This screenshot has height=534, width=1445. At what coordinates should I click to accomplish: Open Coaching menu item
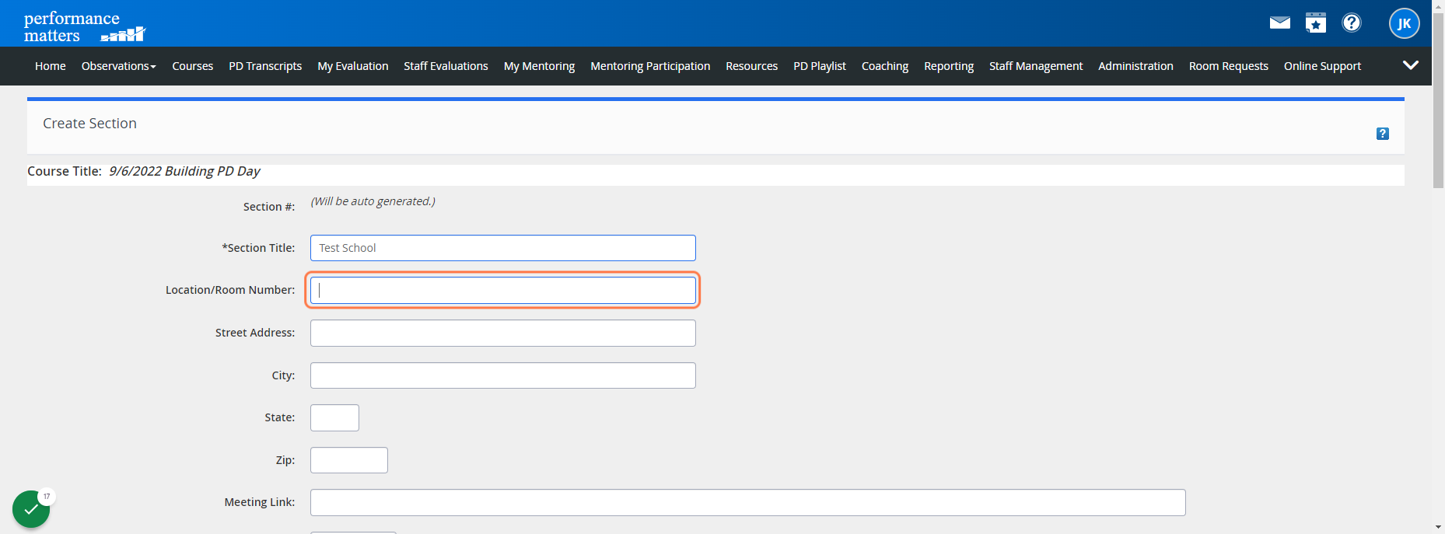(x=885, y=66)
